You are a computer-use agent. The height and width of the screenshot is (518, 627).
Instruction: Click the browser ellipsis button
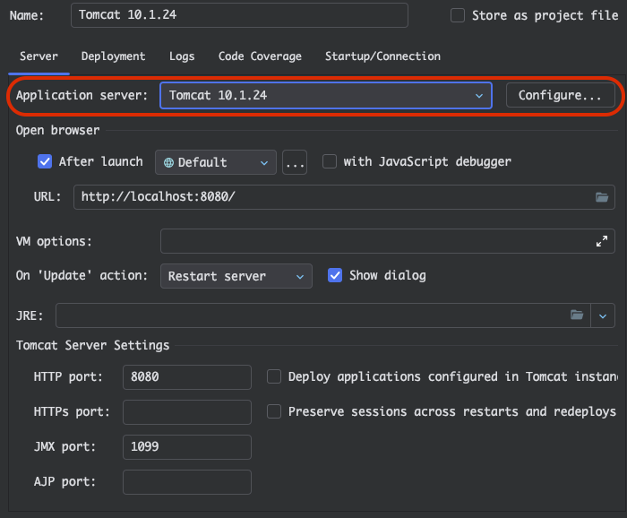click(295, 162)
